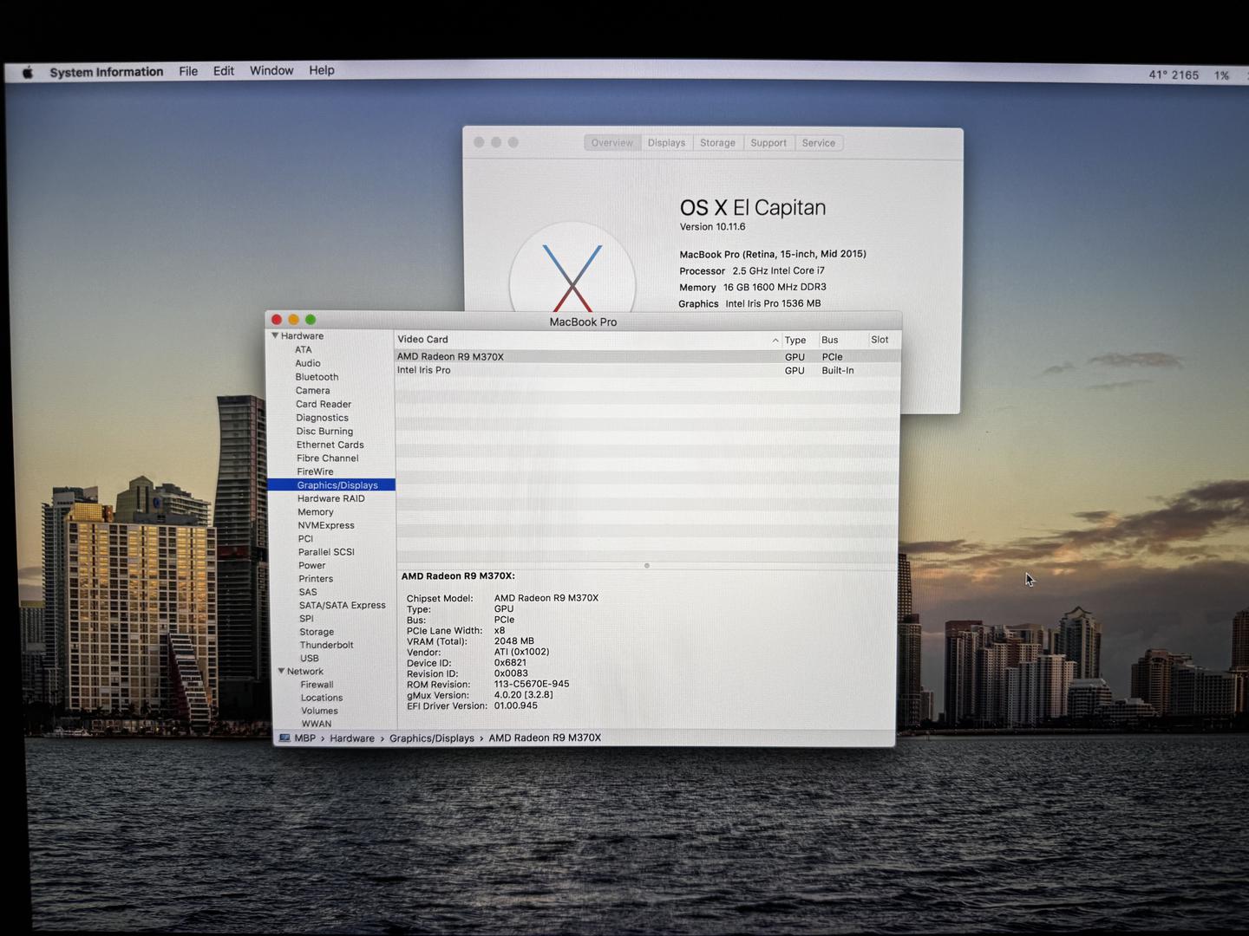This screenshot has width=1249, height=936.
Task: Click the 41° temperature readout in menu bar
Action: (x=1158, y=75)
